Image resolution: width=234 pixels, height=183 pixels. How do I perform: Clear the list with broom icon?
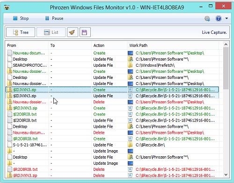point(73,32)
